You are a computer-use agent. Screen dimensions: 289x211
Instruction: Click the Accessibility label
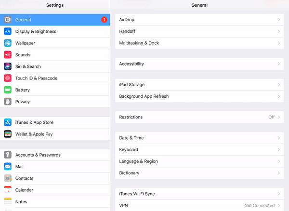pos(131,64)
